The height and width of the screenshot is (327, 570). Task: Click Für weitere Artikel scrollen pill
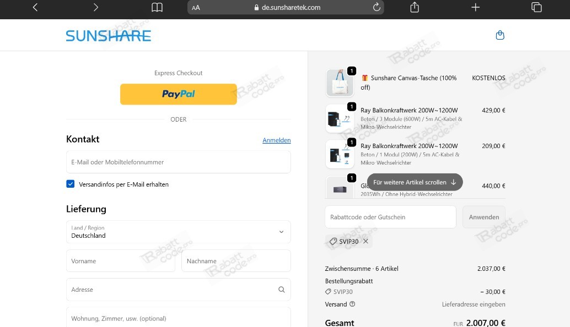[415, 182]
